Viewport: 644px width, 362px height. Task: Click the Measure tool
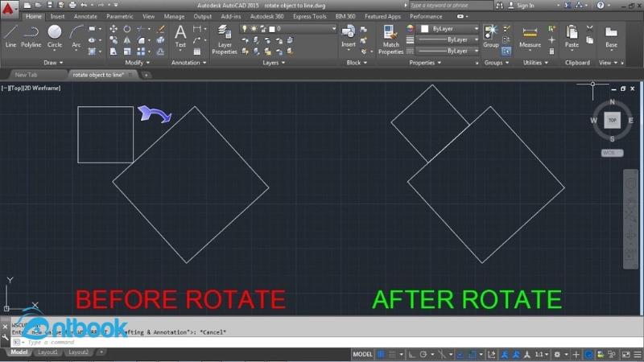[530, 36]
